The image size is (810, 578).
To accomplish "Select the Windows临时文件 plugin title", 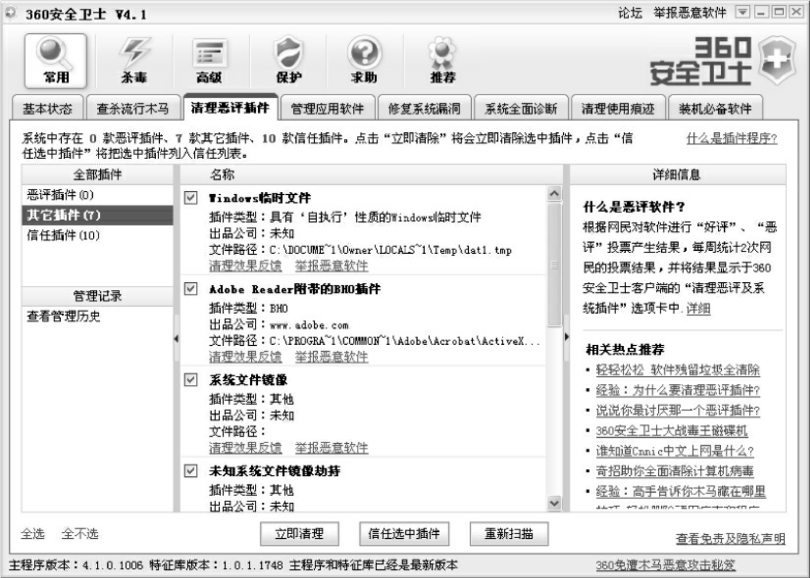I will coord(260,198).
